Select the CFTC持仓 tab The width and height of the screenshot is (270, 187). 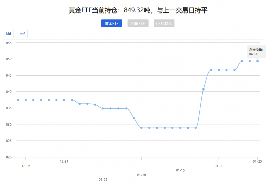[164, 23]
